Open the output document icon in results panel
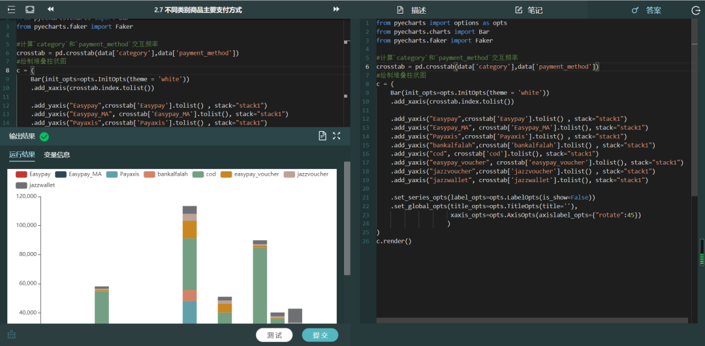705x346 pixels. click(322, 136)
